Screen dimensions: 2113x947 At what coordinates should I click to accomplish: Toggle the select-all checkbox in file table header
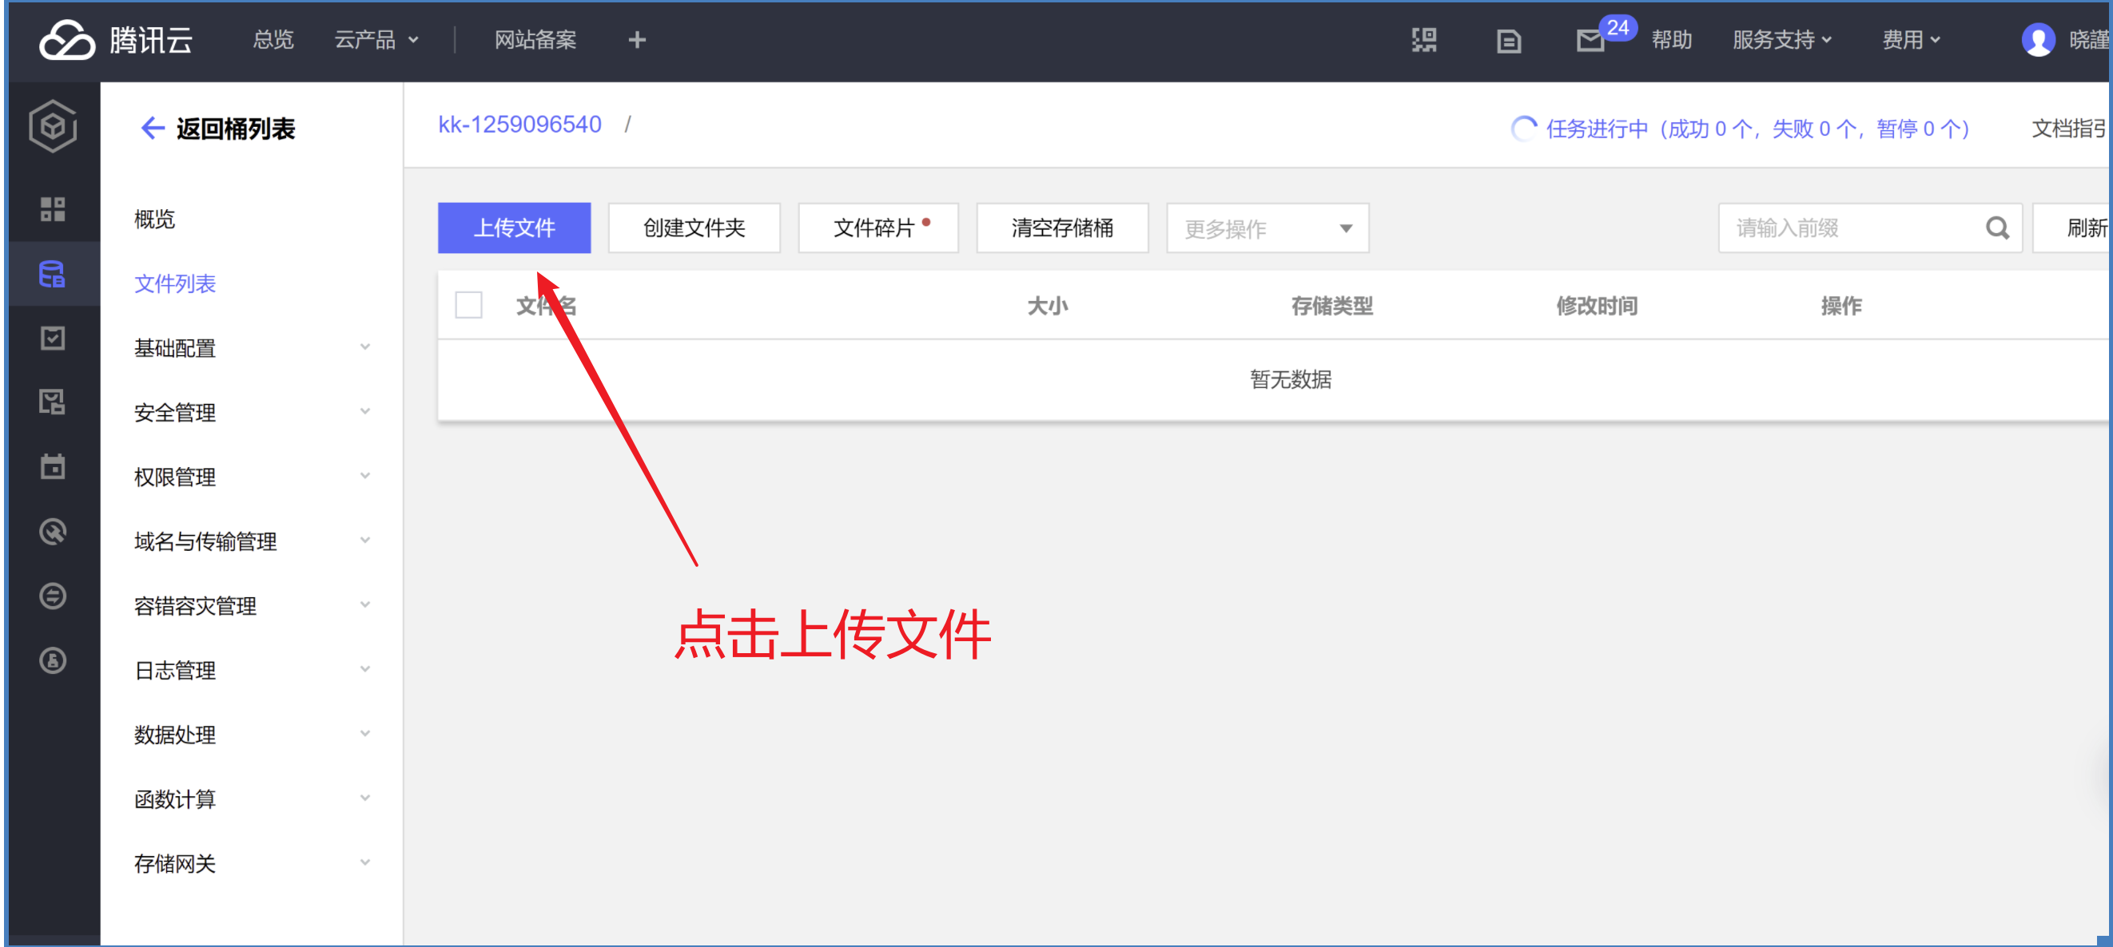pyautogui.click(x=468, y=305)
